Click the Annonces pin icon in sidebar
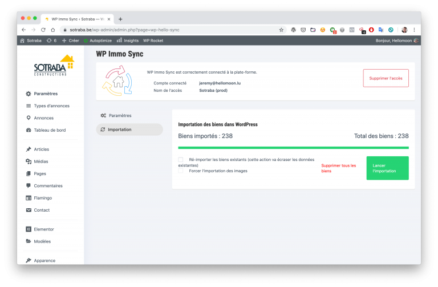 click(29, 118)
